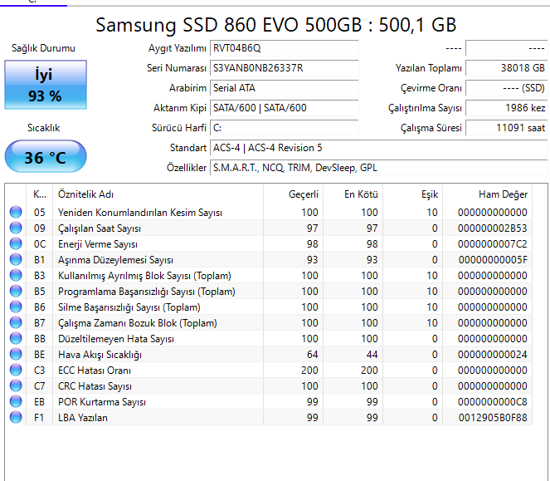Click status circle for attribute 05 row

(16, 212)
